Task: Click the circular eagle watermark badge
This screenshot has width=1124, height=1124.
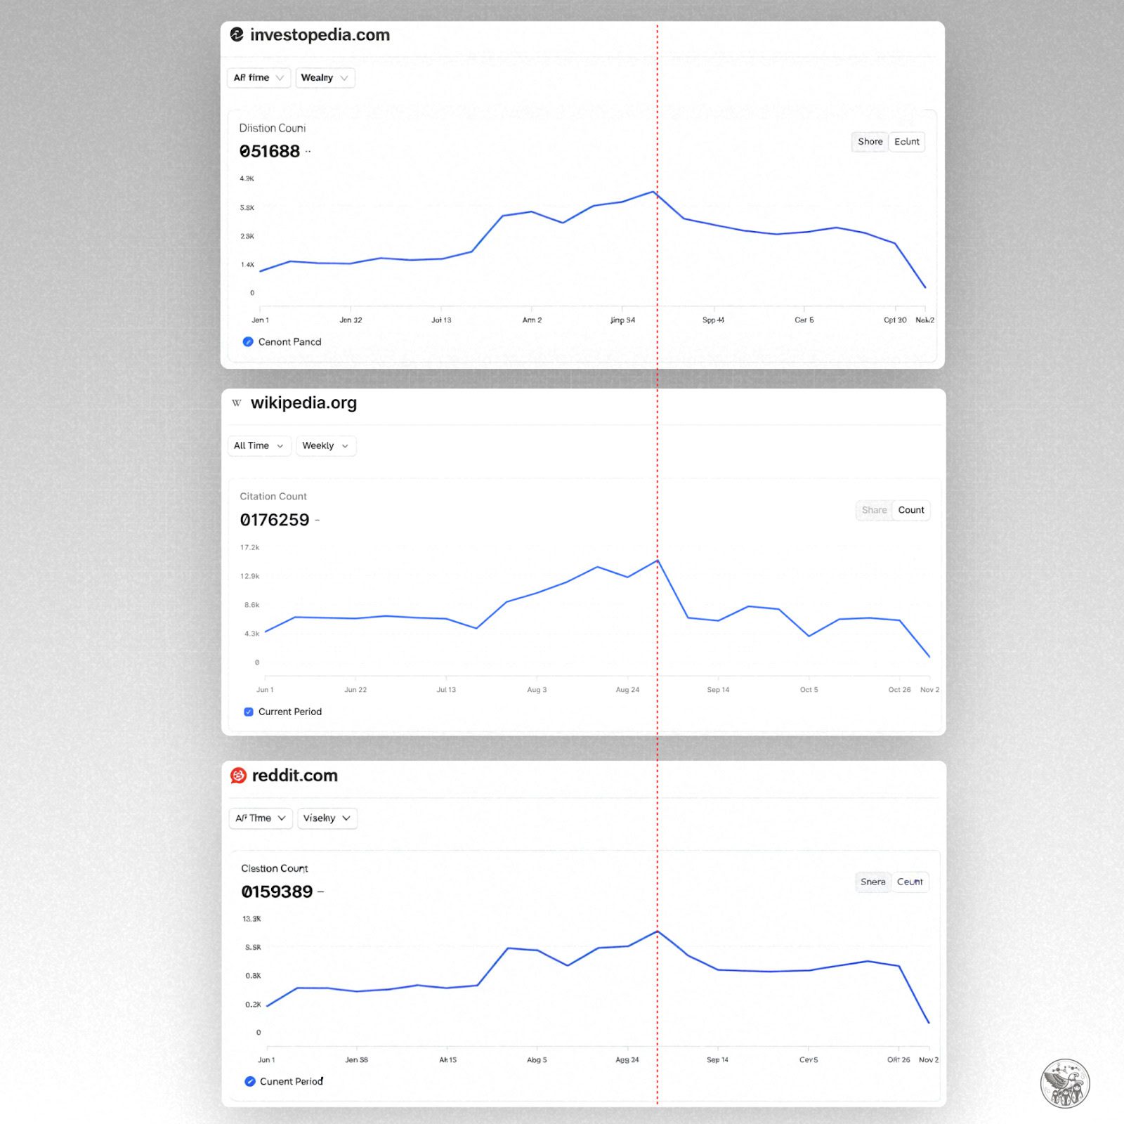Action: [1065, 1083]
